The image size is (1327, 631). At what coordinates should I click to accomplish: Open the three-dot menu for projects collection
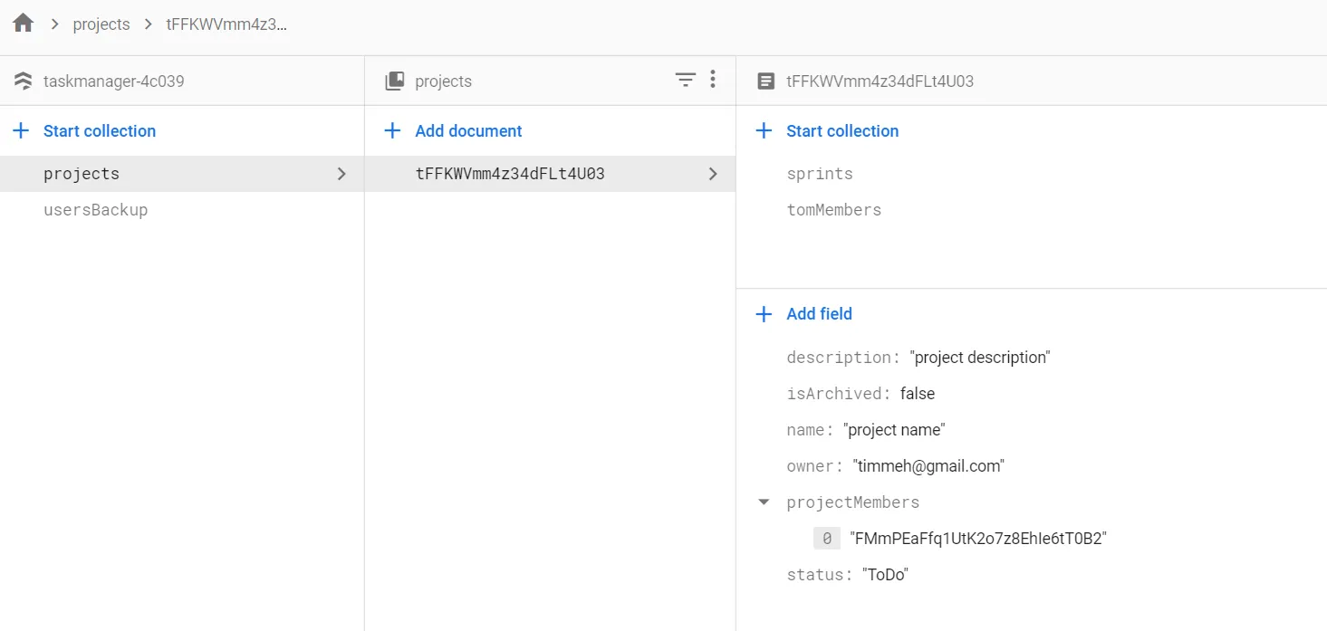tap(713, 80)
